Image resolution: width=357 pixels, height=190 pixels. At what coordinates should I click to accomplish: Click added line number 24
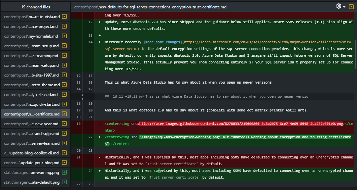(91, 171)
